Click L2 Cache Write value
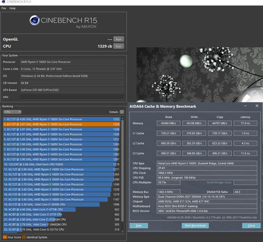 (x=194, y=143)
